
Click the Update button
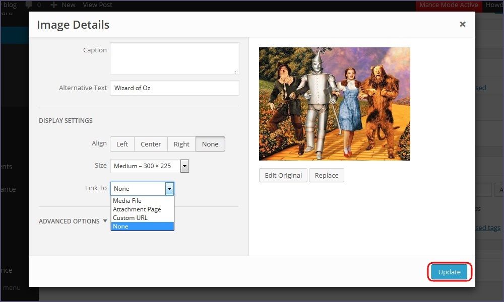point(449,272)
